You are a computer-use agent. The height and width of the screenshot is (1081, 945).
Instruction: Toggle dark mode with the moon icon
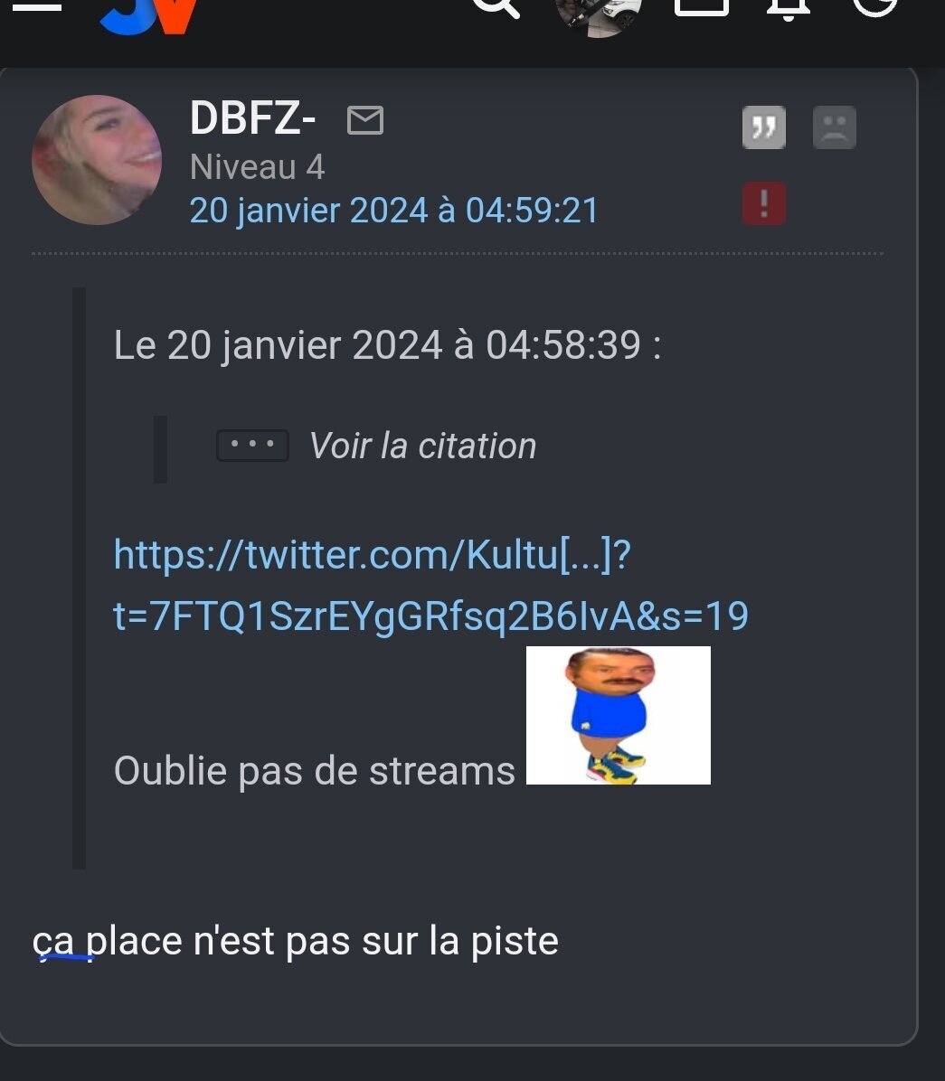(x=874, y=7)
